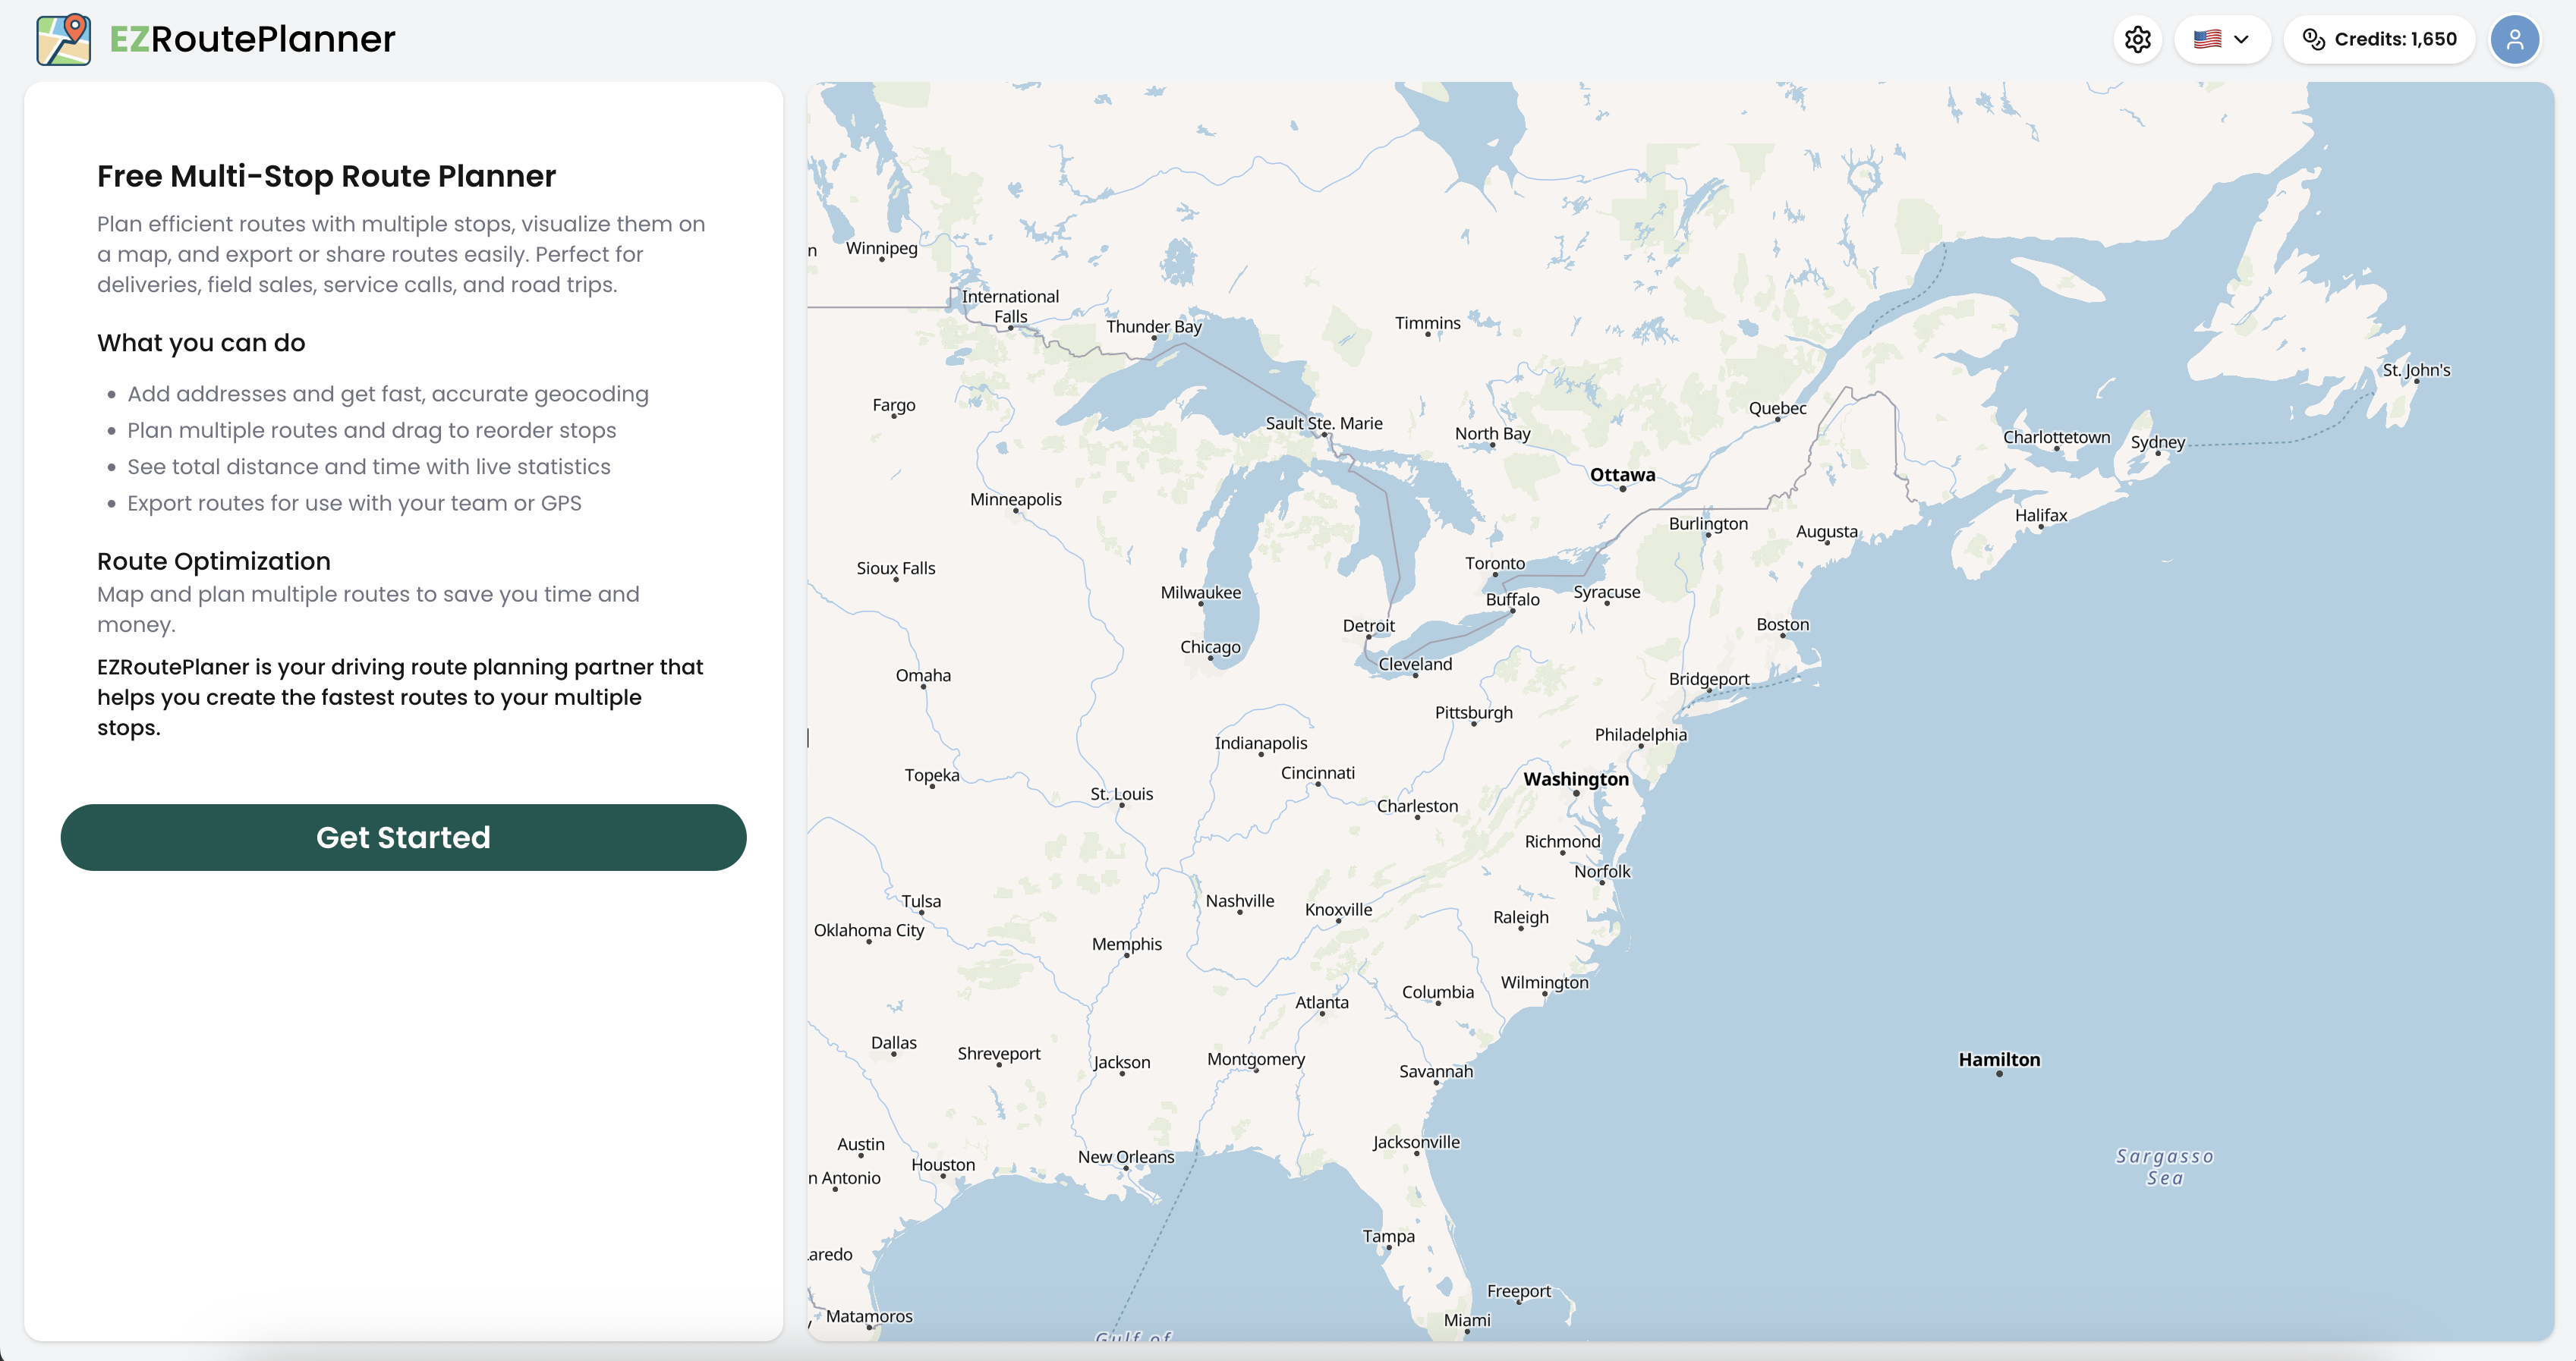Image resolution: width=2576 pixels, height=1361 pixels.
Task: Click Boston on the map
Action: click(x=1783, y=624)
